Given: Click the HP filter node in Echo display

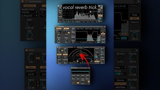Looking at the screenshot, I should tap(78, 61).
